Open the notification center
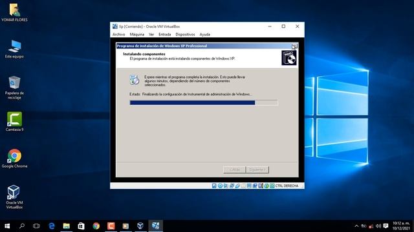The width and height of the screenshot is (414, 232). point(386,226)
